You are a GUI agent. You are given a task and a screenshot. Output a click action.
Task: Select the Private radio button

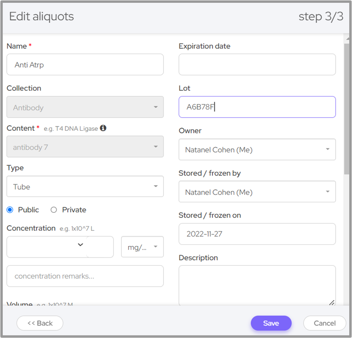click(54, 210)
